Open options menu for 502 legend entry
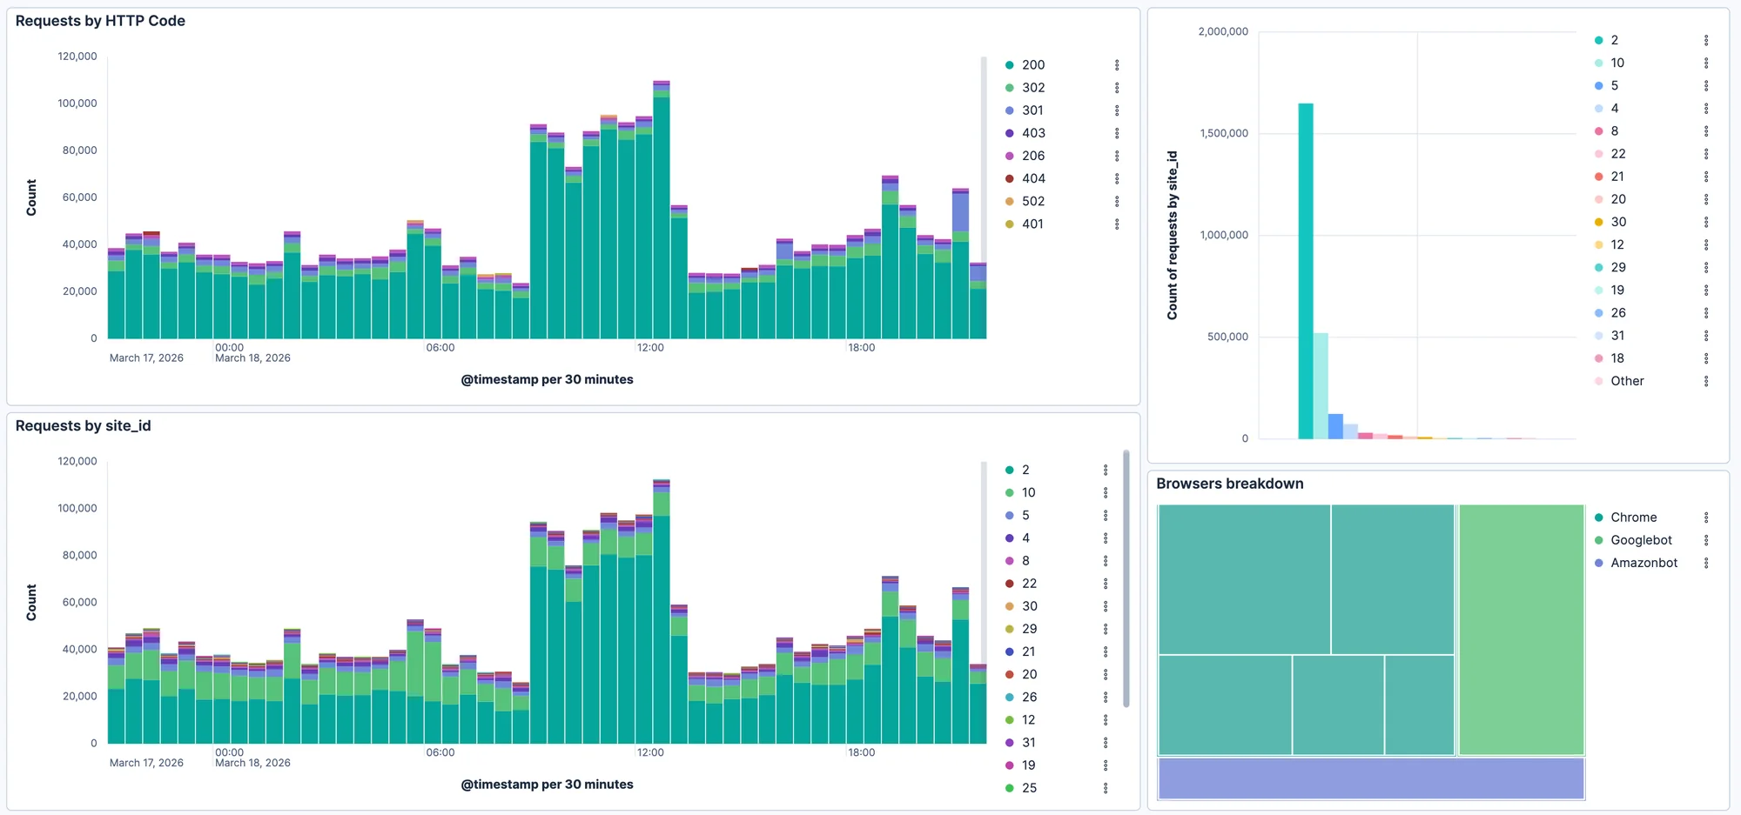This screenshot has width=1741, height=815. pyautogui.click(x=1117, y=201)
